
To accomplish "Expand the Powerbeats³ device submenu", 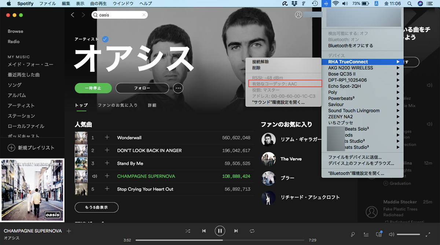I will (x=362, y=99).
